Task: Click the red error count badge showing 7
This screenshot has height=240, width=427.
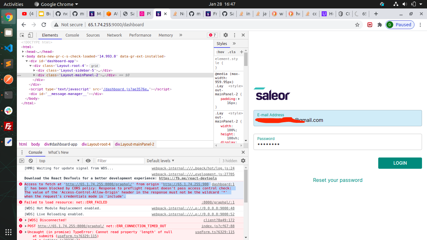Action: [213, 35]
